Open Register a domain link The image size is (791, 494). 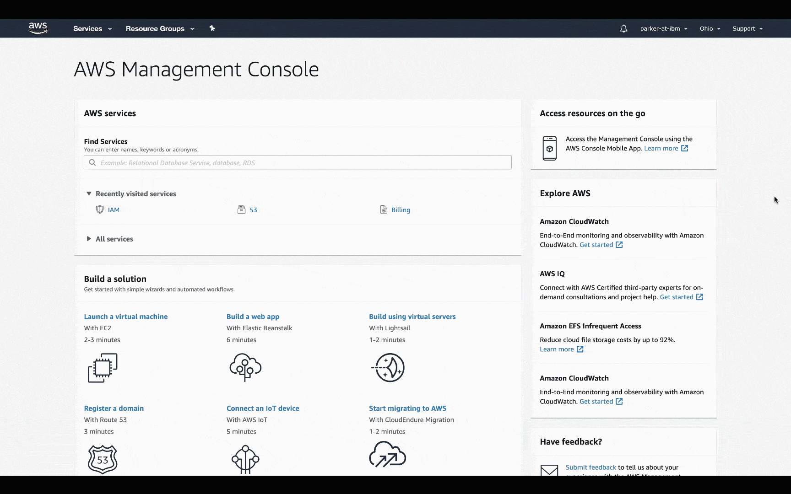tap(114, 408)
